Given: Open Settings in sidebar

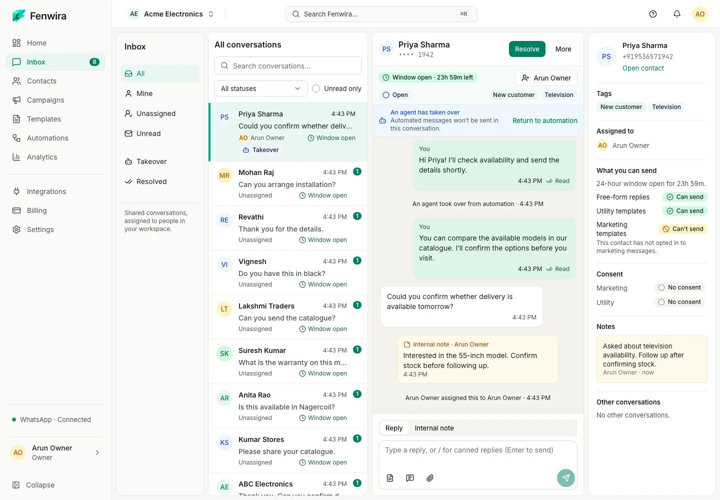Looking at the screenshot, I should coord(55,229).
